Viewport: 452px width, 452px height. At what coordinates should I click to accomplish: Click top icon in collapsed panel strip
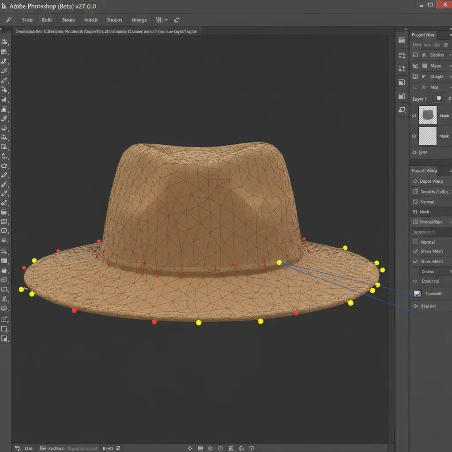pos(402,40)
